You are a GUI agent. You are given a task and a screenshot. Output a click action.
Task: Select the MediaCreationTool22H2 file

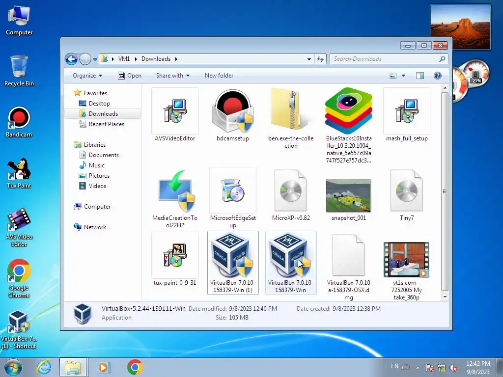175,198
